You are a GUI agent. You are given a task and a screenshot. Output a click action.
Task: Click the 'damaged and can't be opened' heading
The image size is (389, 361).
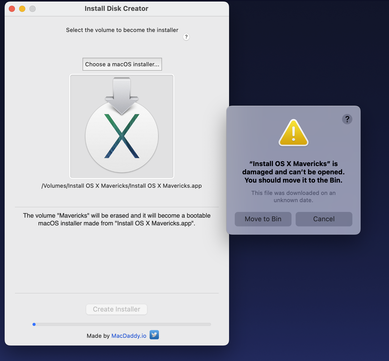(294, 172)
